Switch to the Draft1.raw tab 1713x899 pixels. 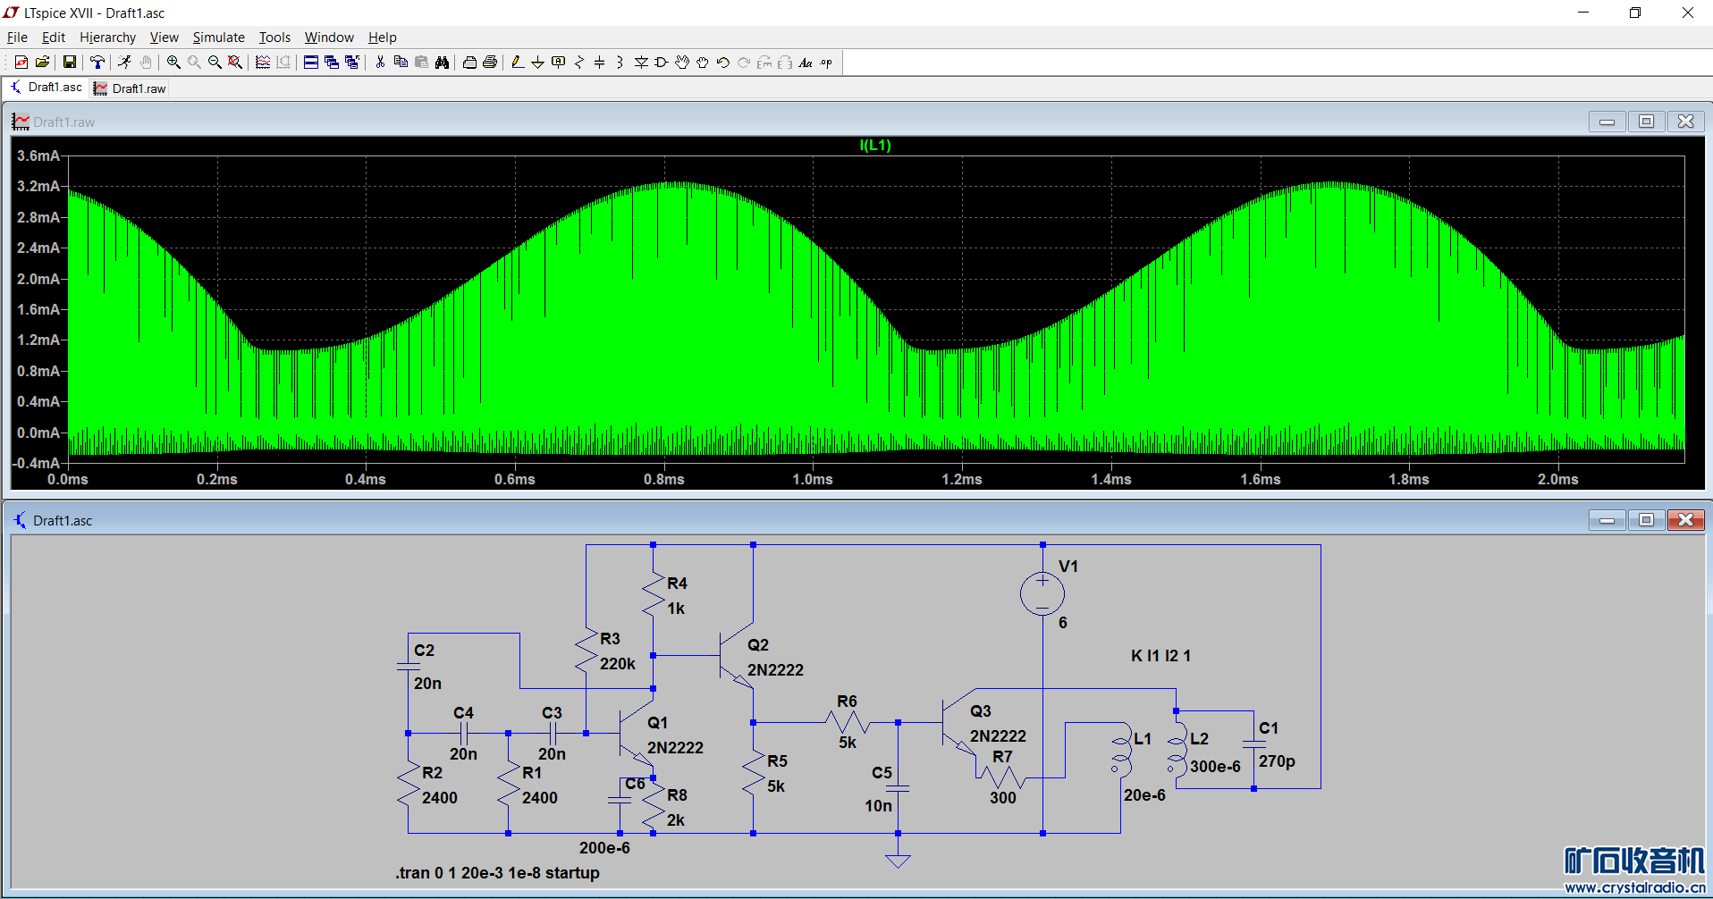[131, 88]
